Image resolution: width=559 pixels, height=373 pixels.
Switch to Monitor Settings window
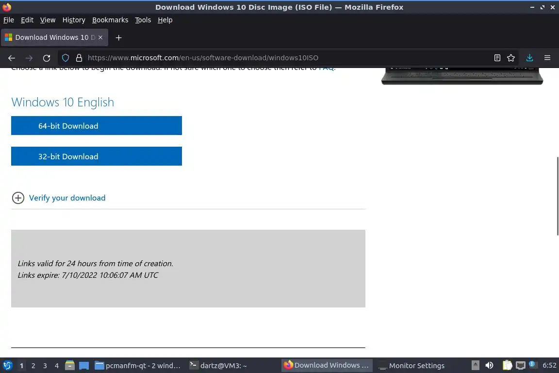tap(411, 366)
